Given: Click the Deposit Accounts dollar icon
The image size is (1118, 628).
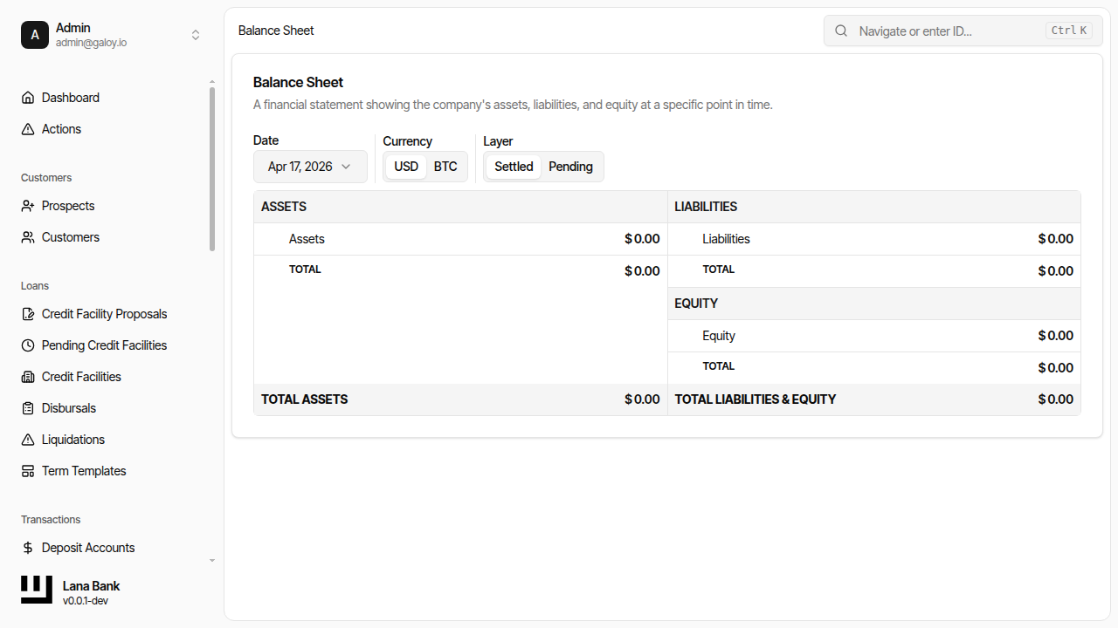Looking at the screenshot, I should click(x=28, y=548).
